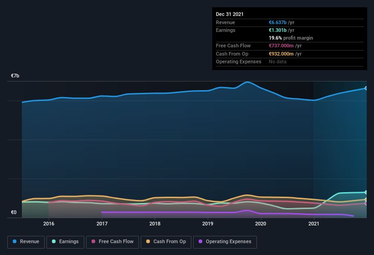The height and width of the screenshot is (255, 374).
Task: Toggle the Free Cash Flow legend button
Action: point(113,242)
